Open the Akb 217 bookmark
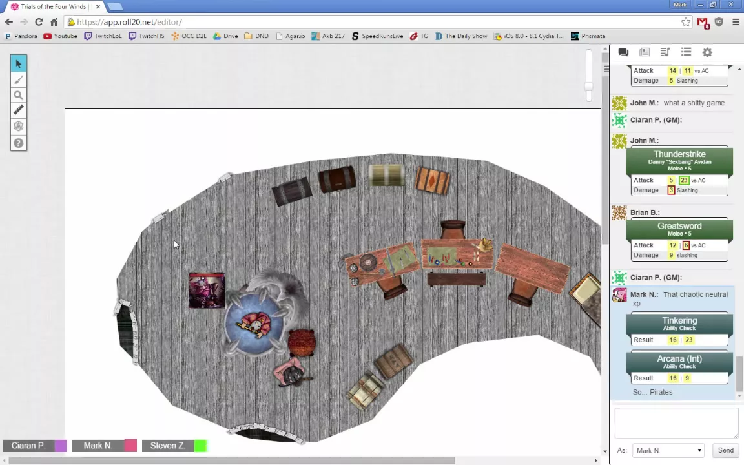The height and width of the screenshot is (465, 744). [328, 36]
